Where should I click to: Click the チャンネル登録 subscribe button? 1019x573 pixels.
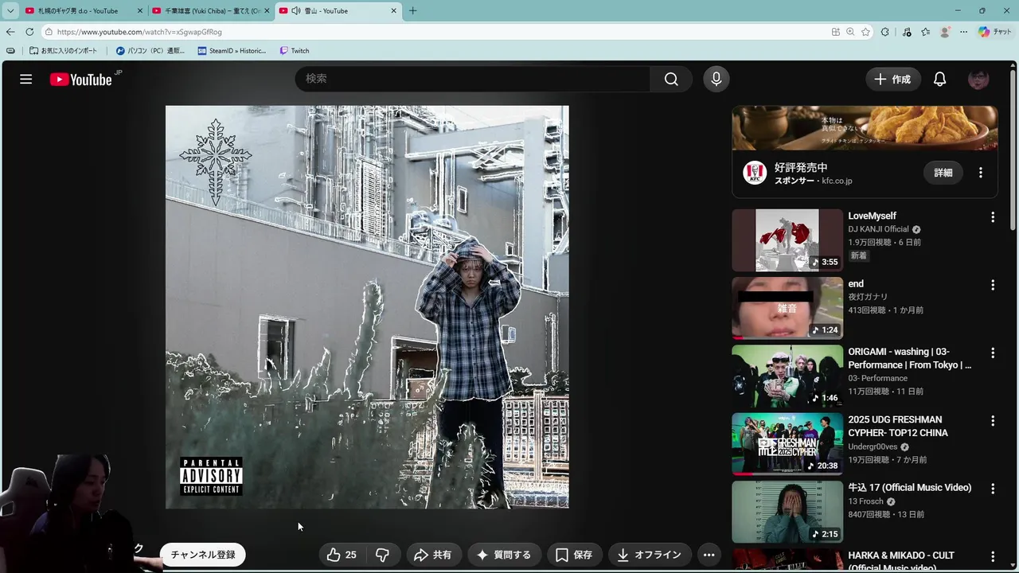tap(203, 555)
